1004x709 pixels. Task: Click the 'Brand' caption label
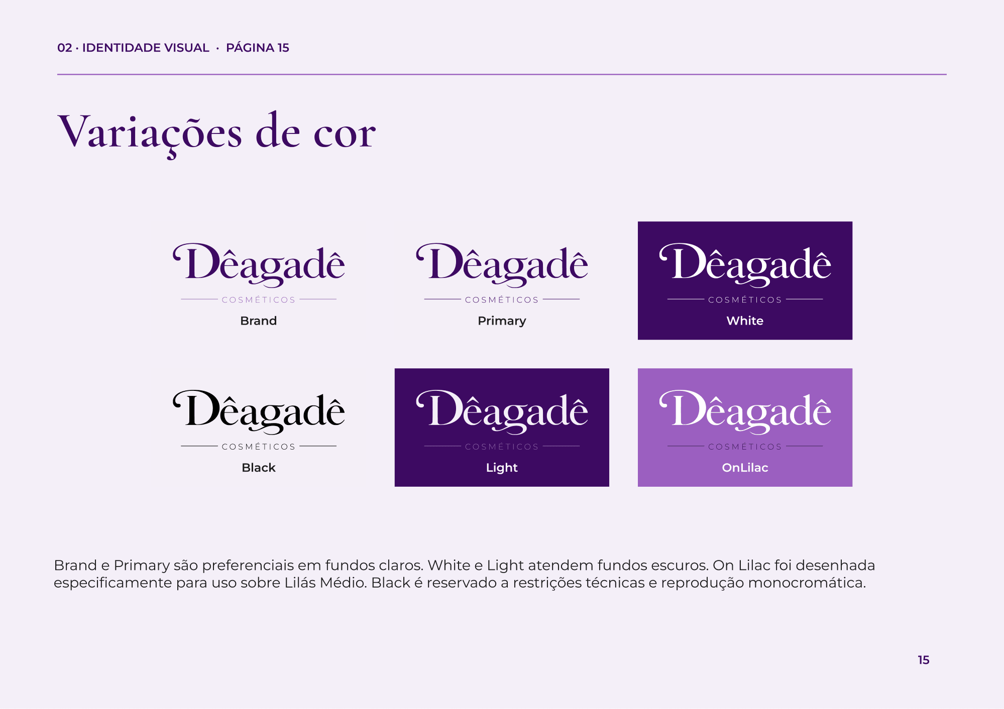(x=259, y=321)
